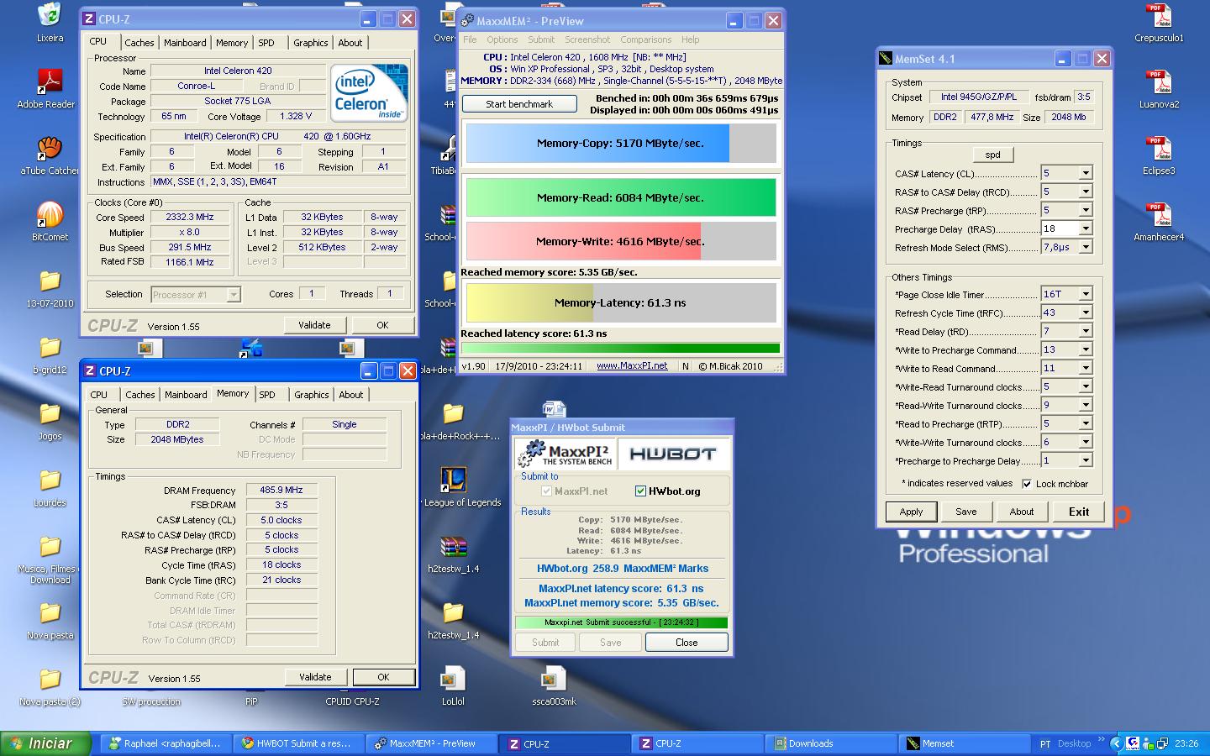Open BitComet desktop icon
The height and width of the screenshot is (756, 1210).
[50, 222]
